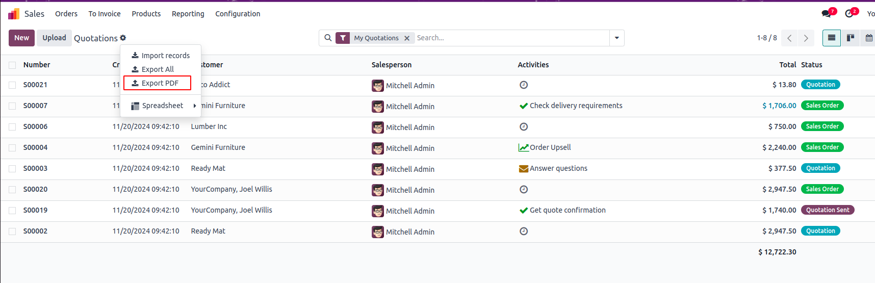Click the New button

pyautogui.click(x=21, y=38)
